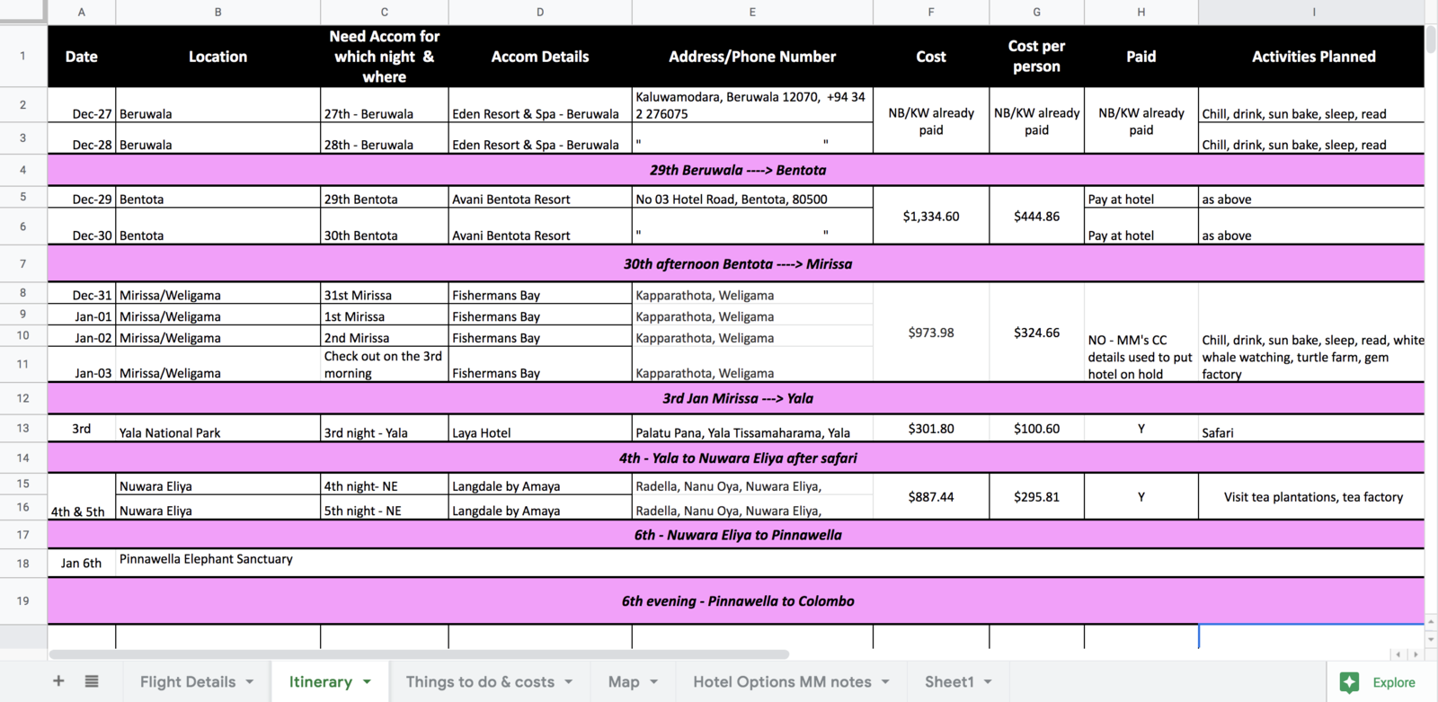1438x702 pixels.
Task: Open Hotel Options MM notes tab
Action: point(782,682)
